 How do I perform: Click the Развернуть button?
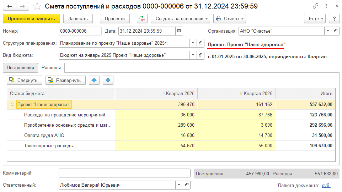pyautogui.click(x=65, y=80)
